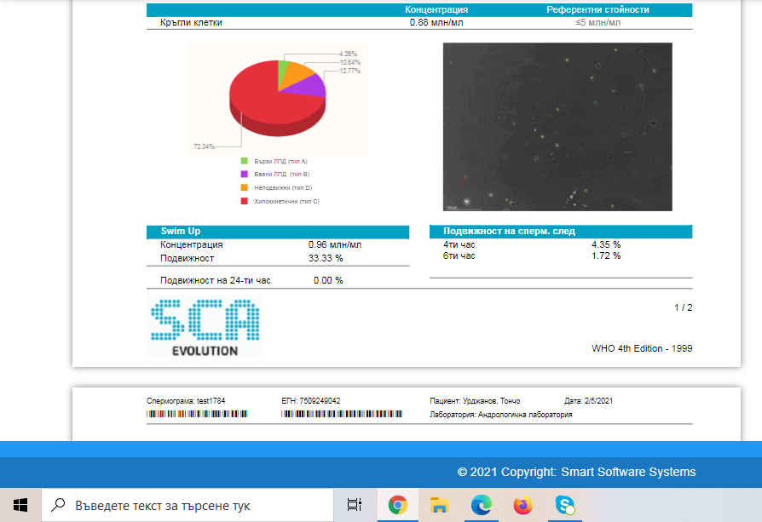Click the Smart Software Systems copyright text

click(576, 472)
